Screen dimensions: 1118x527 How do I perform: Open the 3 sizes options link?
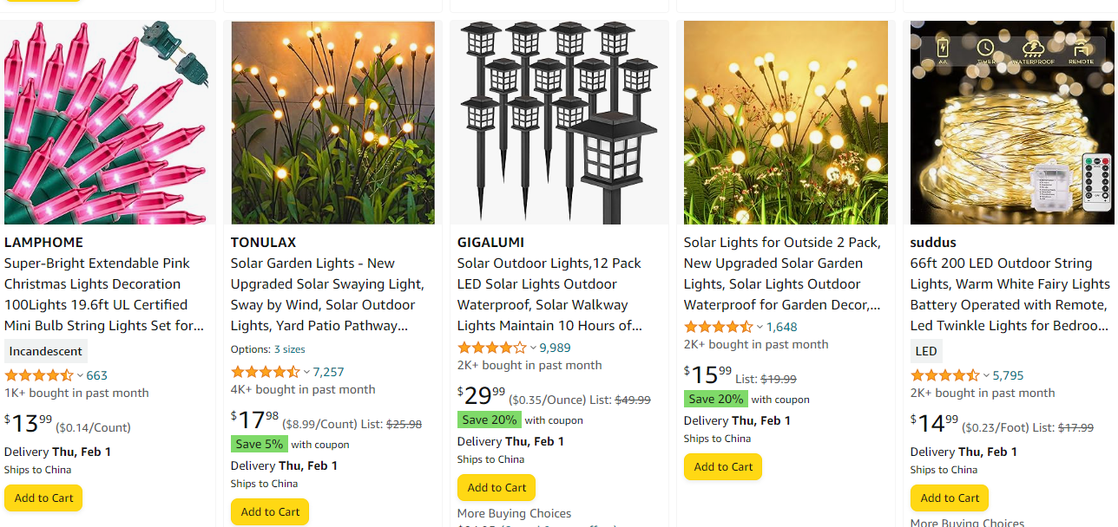[x=289, y=349]
